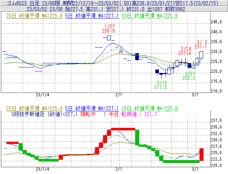This screenshot has width=228, height=174.
Task: Select the upper chart's 5日 終値平滑 MA=227.1 legend
Action: tap(92, 16)
